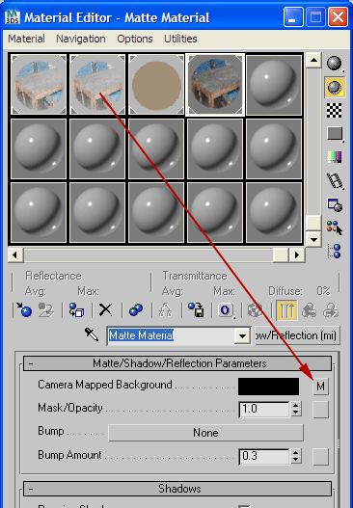
Task: Decrease Mask/Opacity with spinner down arrow
Action: point(295,414)
